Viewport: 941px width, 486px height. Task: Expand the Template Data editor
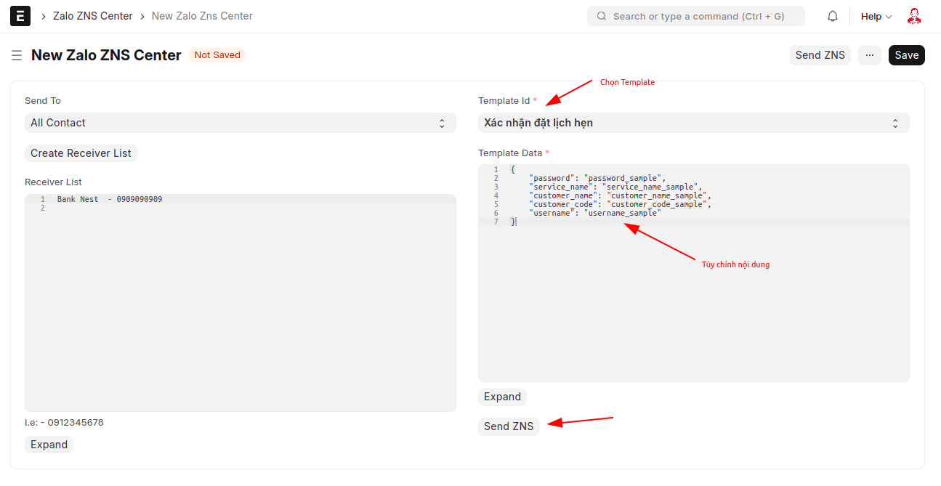[502, 397]
